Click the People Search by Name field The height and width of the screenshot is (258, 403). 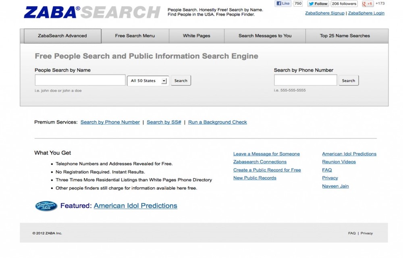[80, 80]
